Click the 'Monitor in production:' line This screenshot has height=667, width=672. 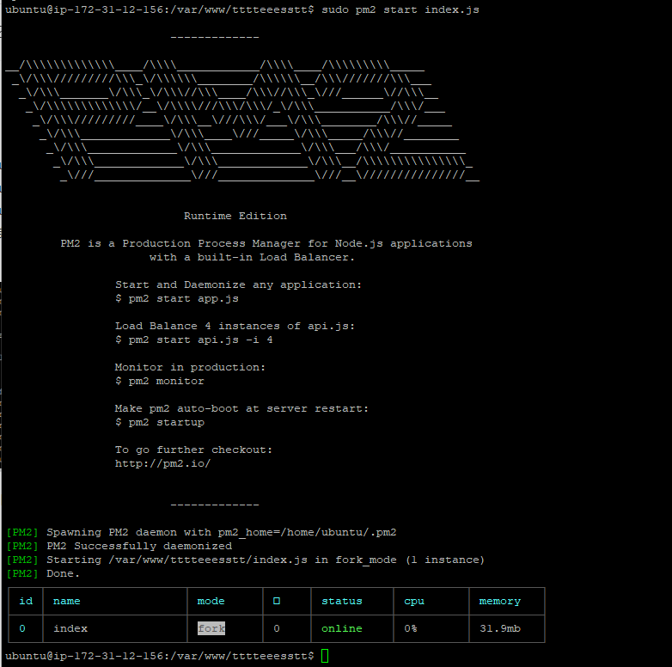(x=190, y=367)
